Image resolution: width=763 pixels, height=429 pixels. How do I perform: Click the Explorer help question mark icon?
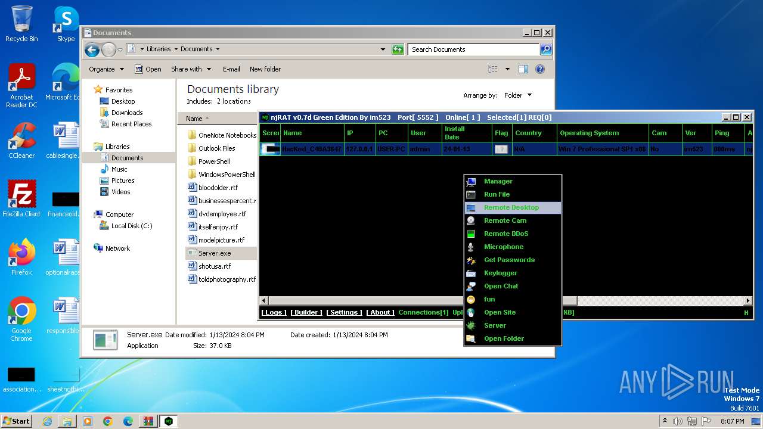point(540,69)
